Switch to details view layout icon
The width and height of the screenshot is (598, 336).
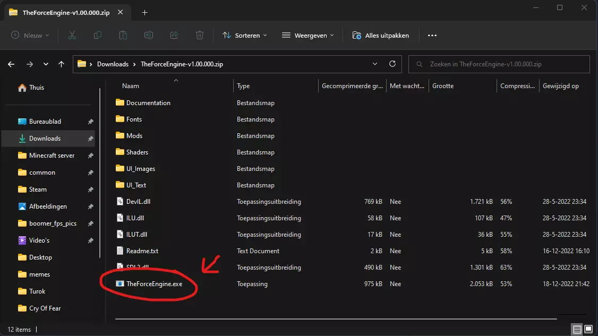(577, 329)
